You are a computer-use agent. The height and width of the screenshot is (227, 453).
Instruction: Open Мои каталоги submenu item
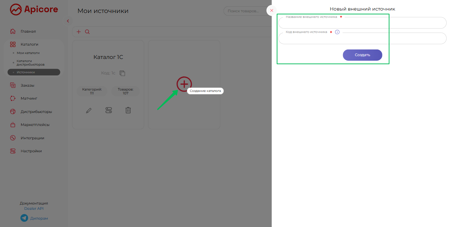pos(28,53)
